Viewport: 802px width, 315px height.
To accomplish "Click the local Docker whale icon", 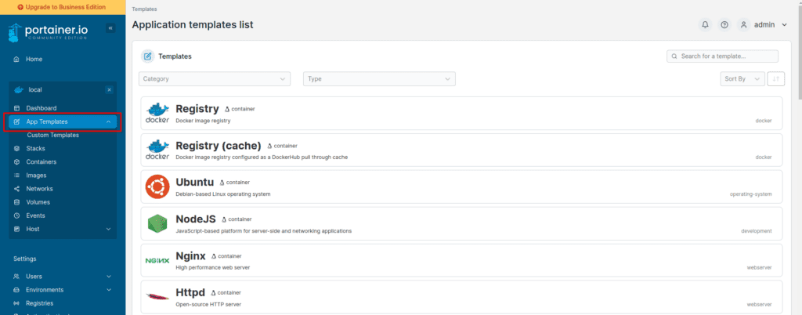I will click(x=19, y=90).
